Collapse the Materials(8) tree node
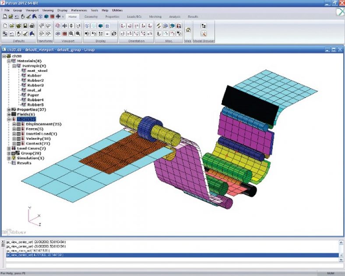The width and height of the screenshot is (345, 276). (x=9, y=61)
